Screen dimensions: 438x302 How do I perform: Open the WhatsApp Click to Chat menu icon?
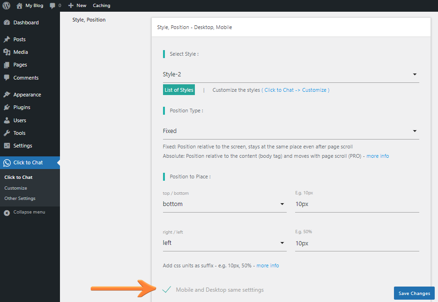coord(7,162)
